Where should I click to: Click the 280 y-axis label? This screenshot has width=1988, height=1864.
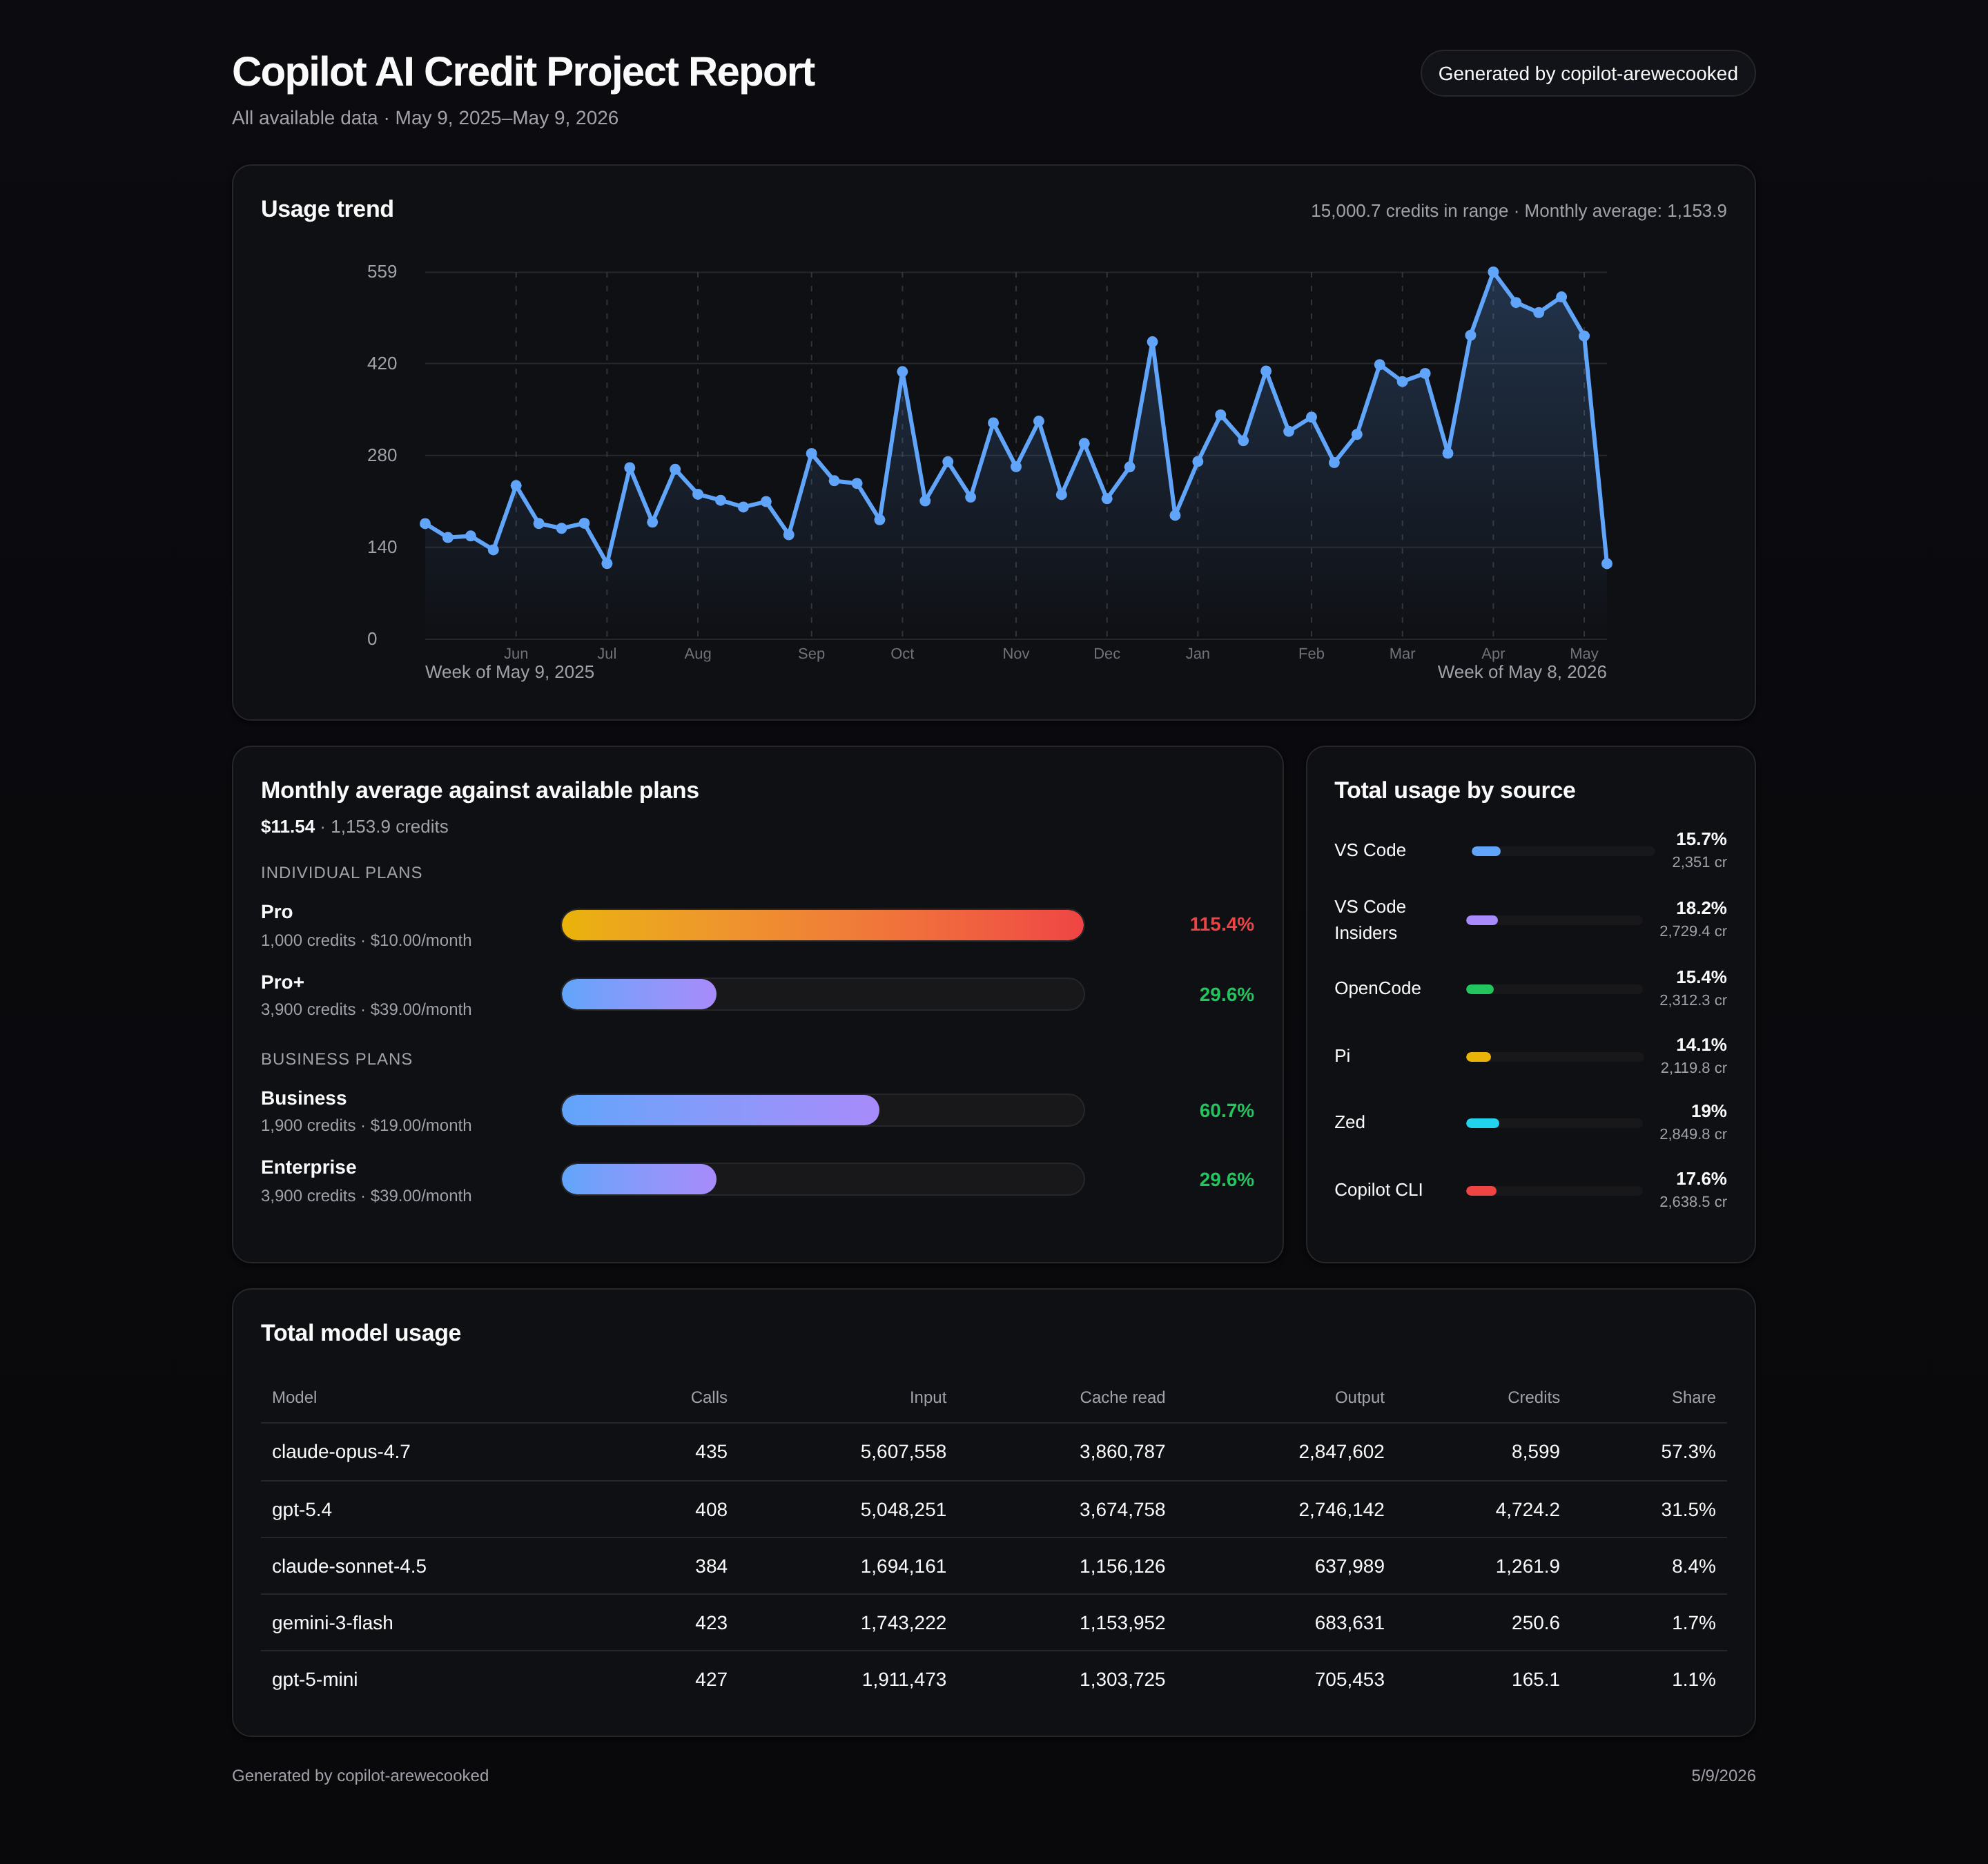coord(382,456)
